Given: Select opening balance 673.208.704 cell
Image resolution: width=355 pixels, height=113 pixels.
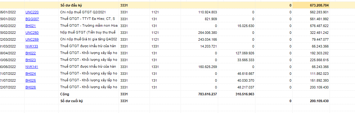Looking at the screenshot, I should 311,5.
